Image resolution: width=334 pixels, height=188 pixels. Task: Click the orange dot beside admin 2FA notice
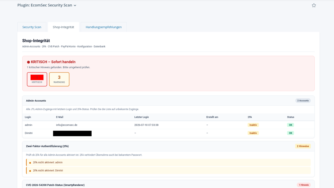click(30, 163)
